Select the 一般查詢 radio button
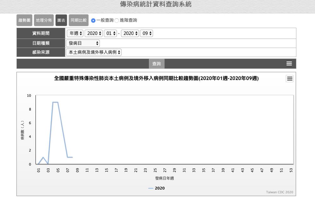This screenshot has width=315, height=197. [93, 20]
